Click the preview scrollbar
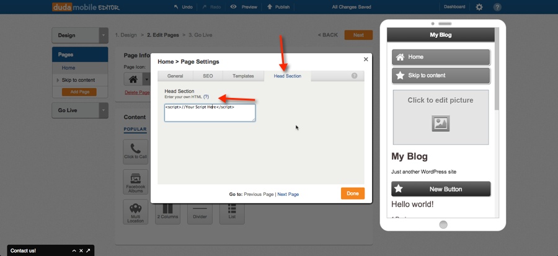558x256 pixels. tap(497, 69)
